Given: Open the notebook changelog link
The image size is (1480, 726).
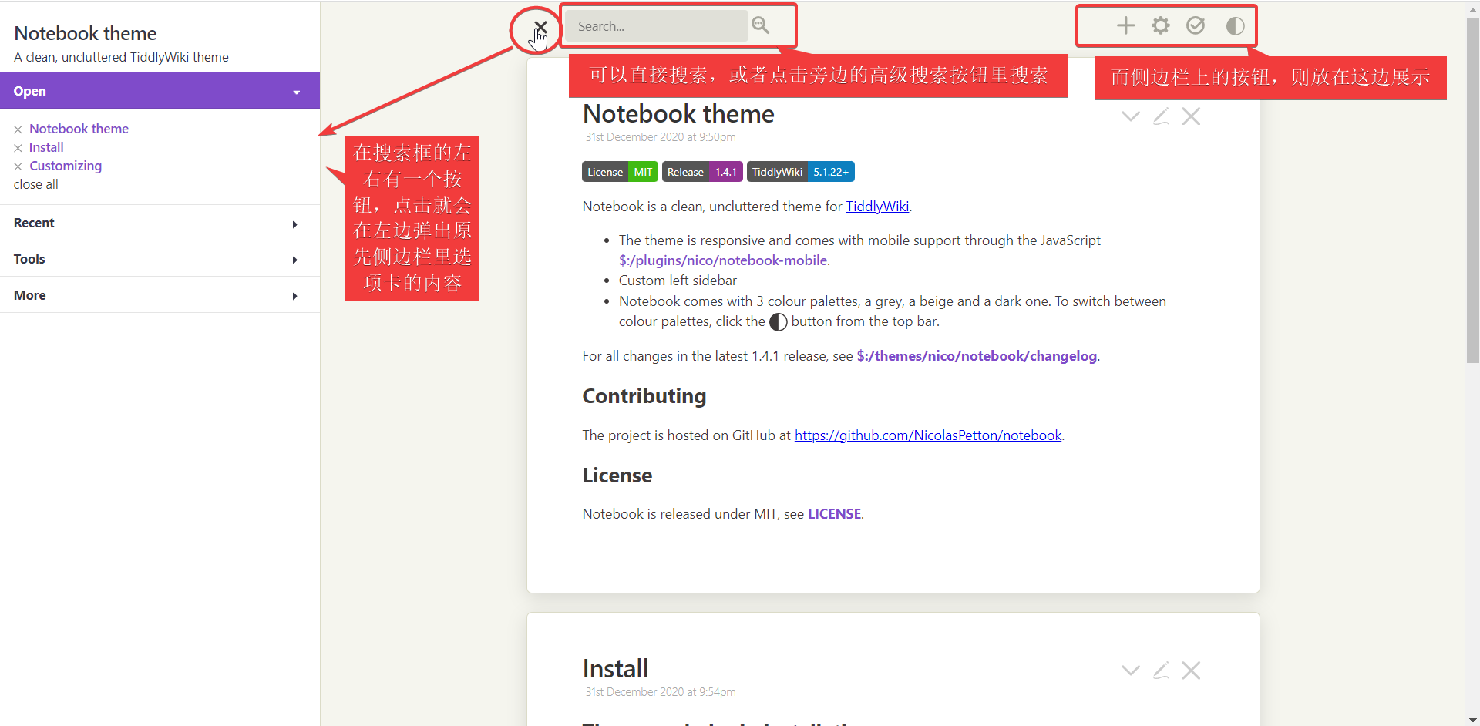Looking at the screenshot, I should click(977, 356).
